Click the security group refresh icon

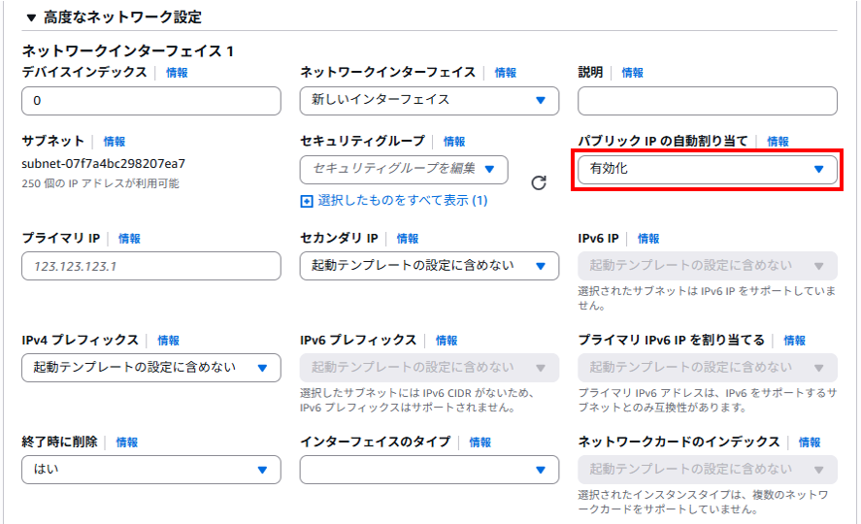click(539, 182)
